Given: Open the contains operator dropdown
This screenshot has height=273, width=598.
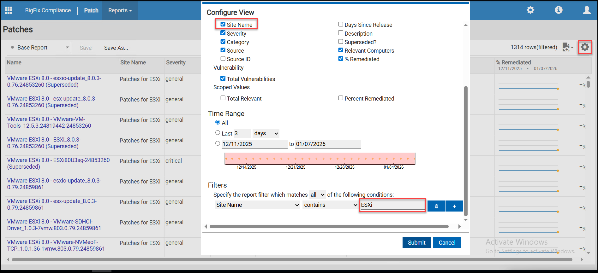Looking at the screenshot, I should (x=330, y=205).
